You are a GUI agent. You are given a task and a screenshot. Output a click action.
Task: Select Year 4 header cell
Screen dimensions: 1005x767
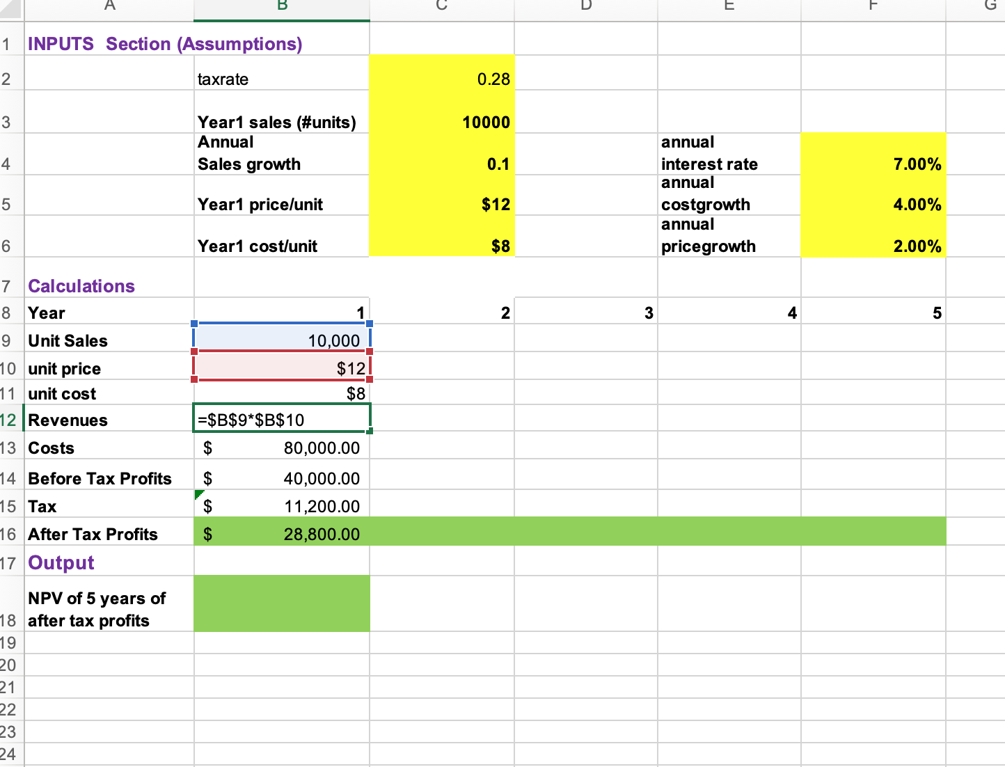coord(729,311)
